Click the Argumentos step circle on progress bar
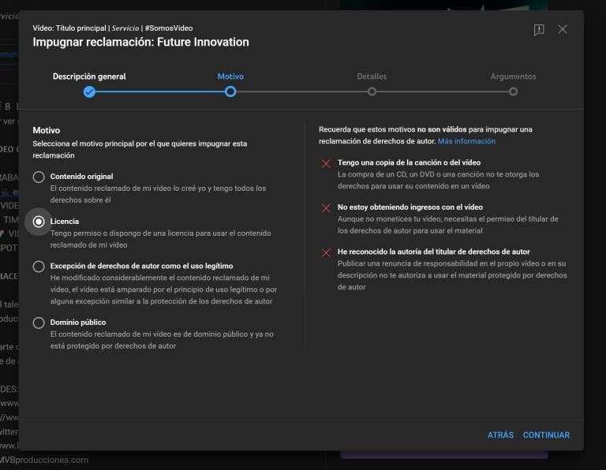The image size is (606, 470). click(513, 92)
